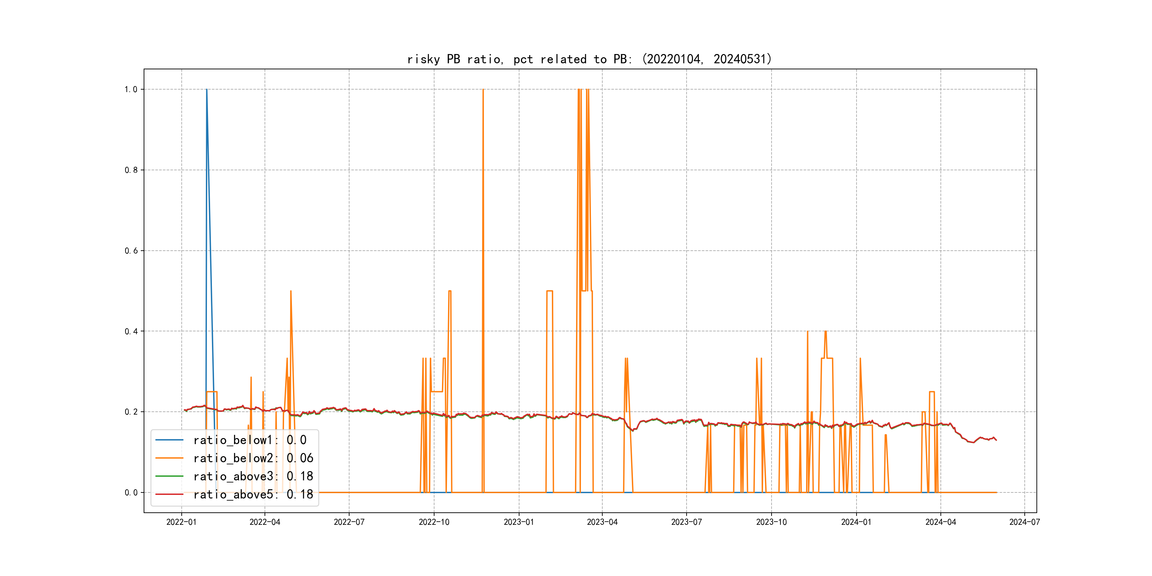Click the 1.0 y-axis tick label
Screen dimensions: 1152x576
[x=130, y=90]
